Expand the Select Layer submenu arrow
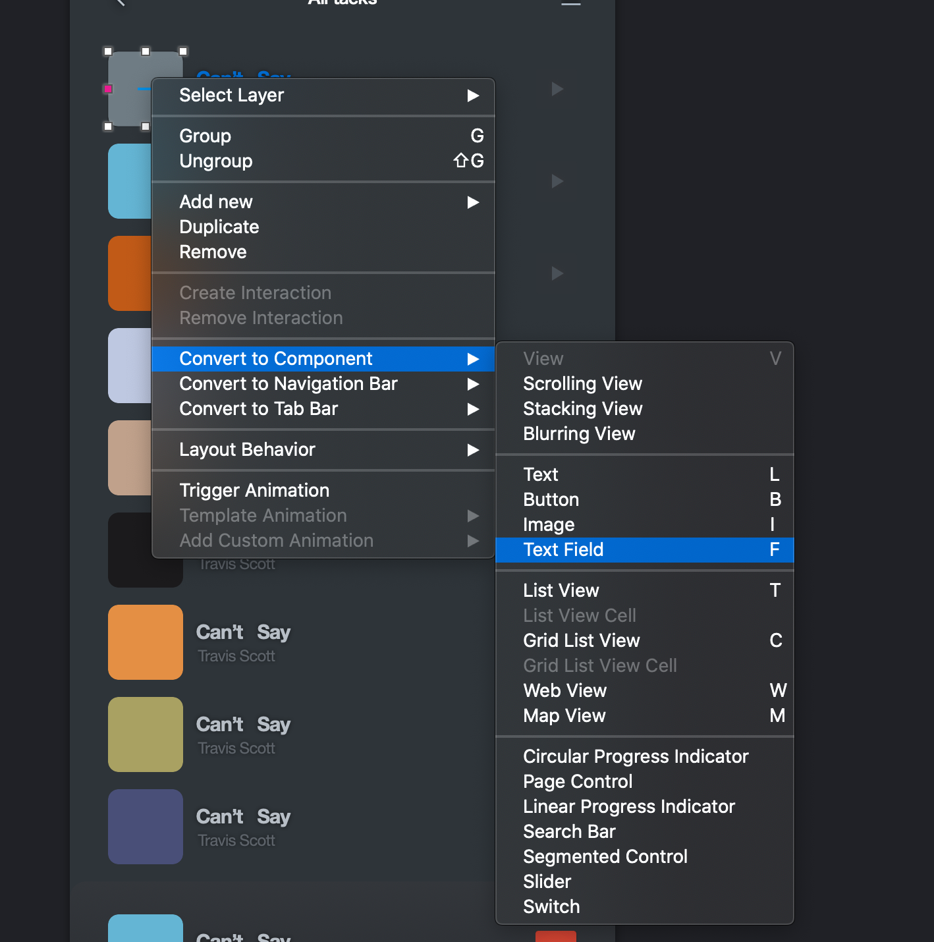 (x=472, y=96)
